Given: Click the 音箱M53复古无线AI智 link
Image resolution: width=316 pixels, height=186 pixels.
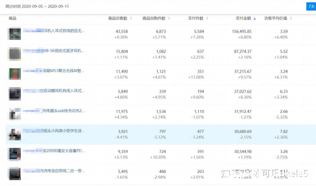Looking at the screenshot, I should (x=63, y=71).
